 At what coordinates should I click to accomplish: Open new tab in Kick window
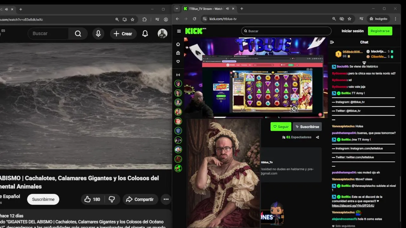pyautogui.click(x=242, y=9)
